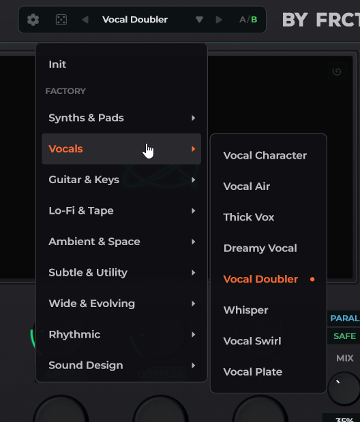Load the Vocal Swirl preset

coord(269,341)
